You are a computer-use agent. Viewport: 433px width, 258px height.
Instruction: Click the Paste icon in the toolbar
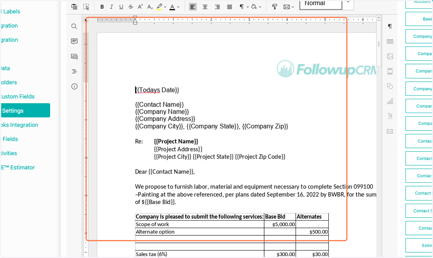point(74,6)
